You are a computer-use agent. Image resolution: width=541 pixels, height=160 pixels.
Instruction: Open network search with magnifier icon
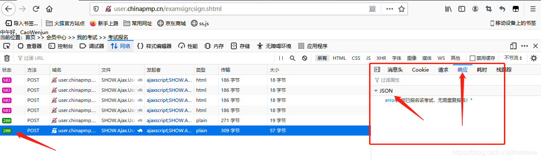click(x=292, y=58)
